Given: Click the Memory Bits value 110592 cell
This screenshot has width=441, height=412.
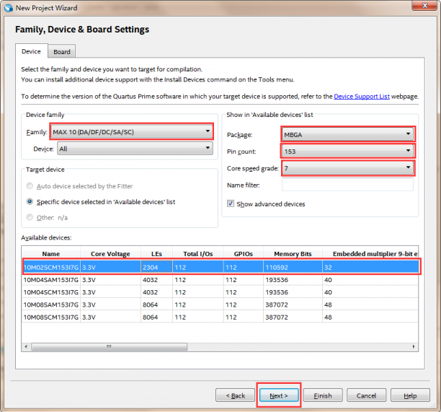Looking at the screenshot, I should [293, 267].
